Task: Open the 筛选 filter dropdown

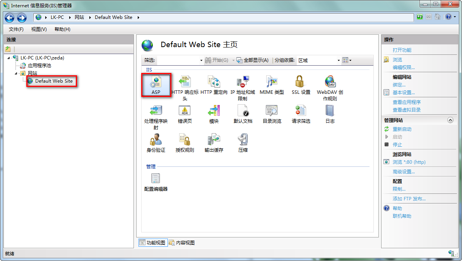Action: tap(201, 60)
